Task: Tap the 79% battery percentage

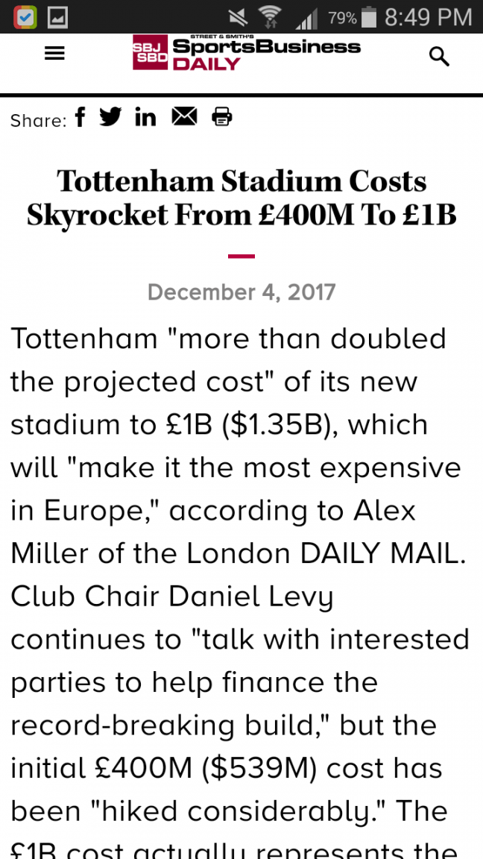Action: point(342,17)
